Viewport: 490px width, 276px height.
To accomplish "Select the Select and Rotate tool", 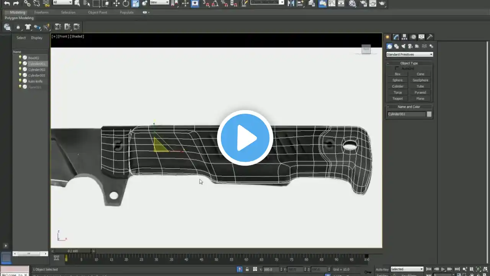I will click(x=126, y=3).
